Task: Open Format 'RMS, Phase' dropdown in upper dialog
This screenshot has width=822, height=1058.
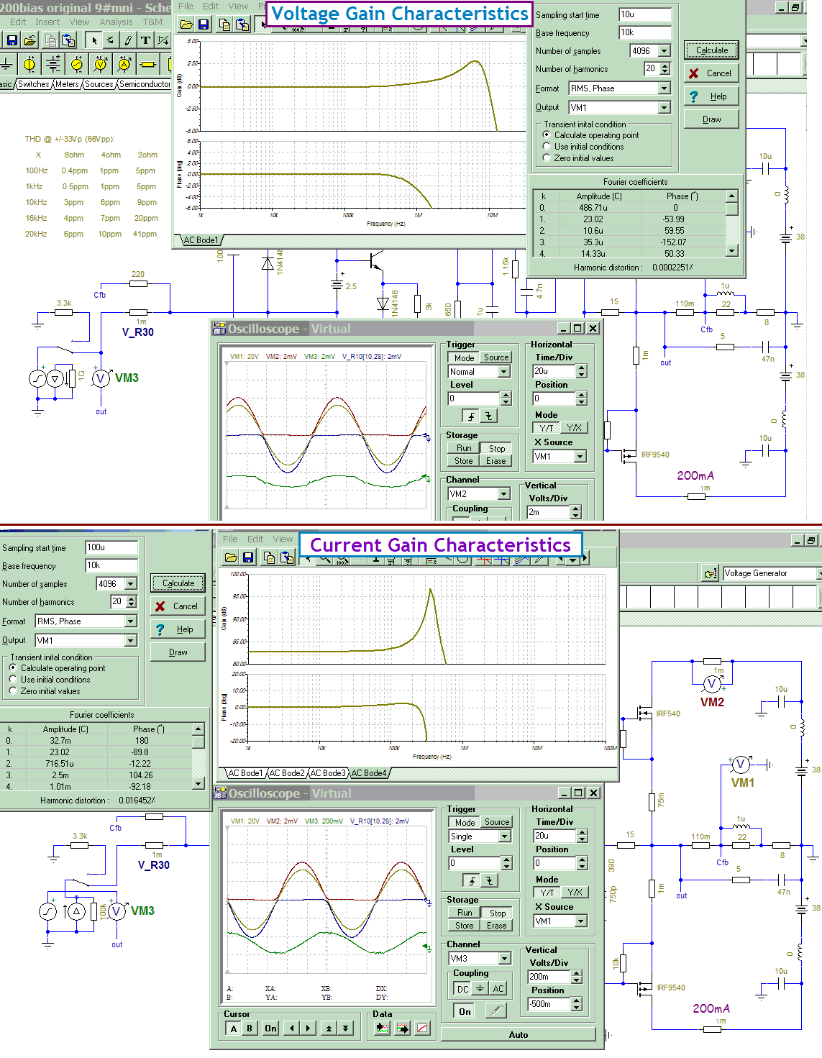Action: click(x=664, y=88)
